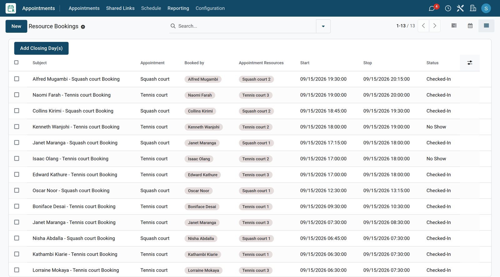Check the Naomi Farah booking row
The height and width of the screenshot is (277, 500).
pos(17,95)
